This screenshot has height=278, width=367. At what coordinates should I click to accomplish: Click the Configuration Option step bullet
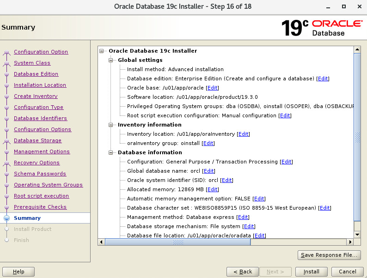click(x=7, y=52)
